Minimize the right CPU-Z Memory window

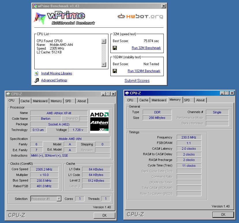click(x=222, y=93)
